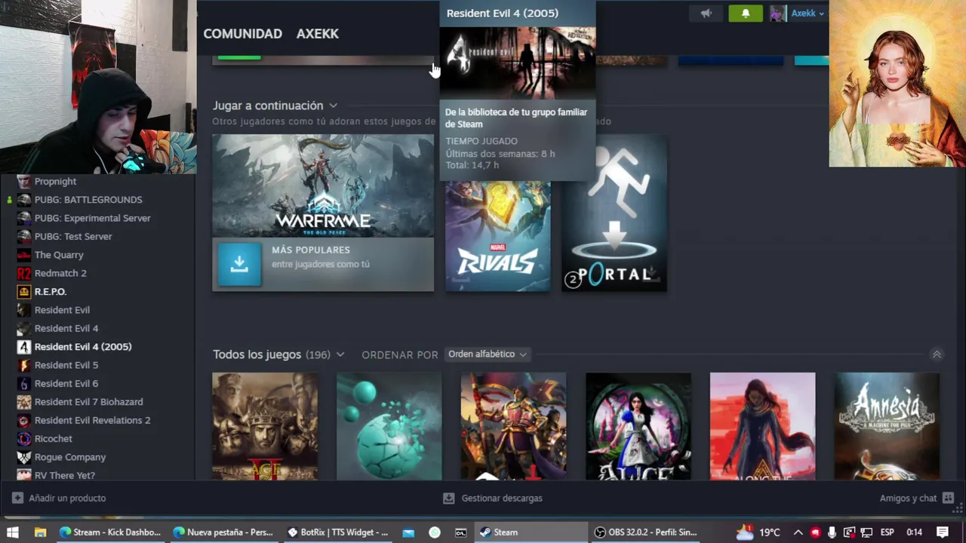Open File Explorer from taskbar
Viewport: 966px width, 543px height.
click(40, 532)
